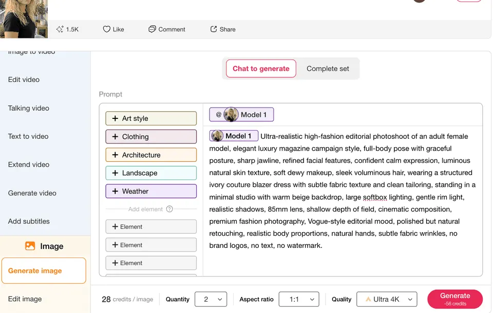Click the orange Image section icon
Viewport: 493px width, 313px height.
click(x=30, y=246)
